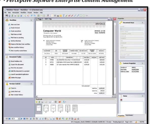
Task: Open the File menu
Action: coord(5,12)
